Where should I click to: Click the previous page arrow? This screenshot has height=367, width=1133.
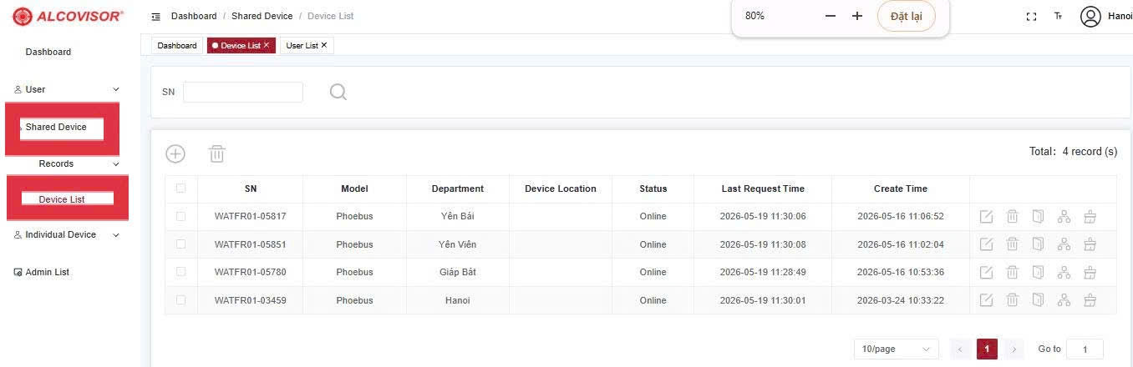coord(961,349)
